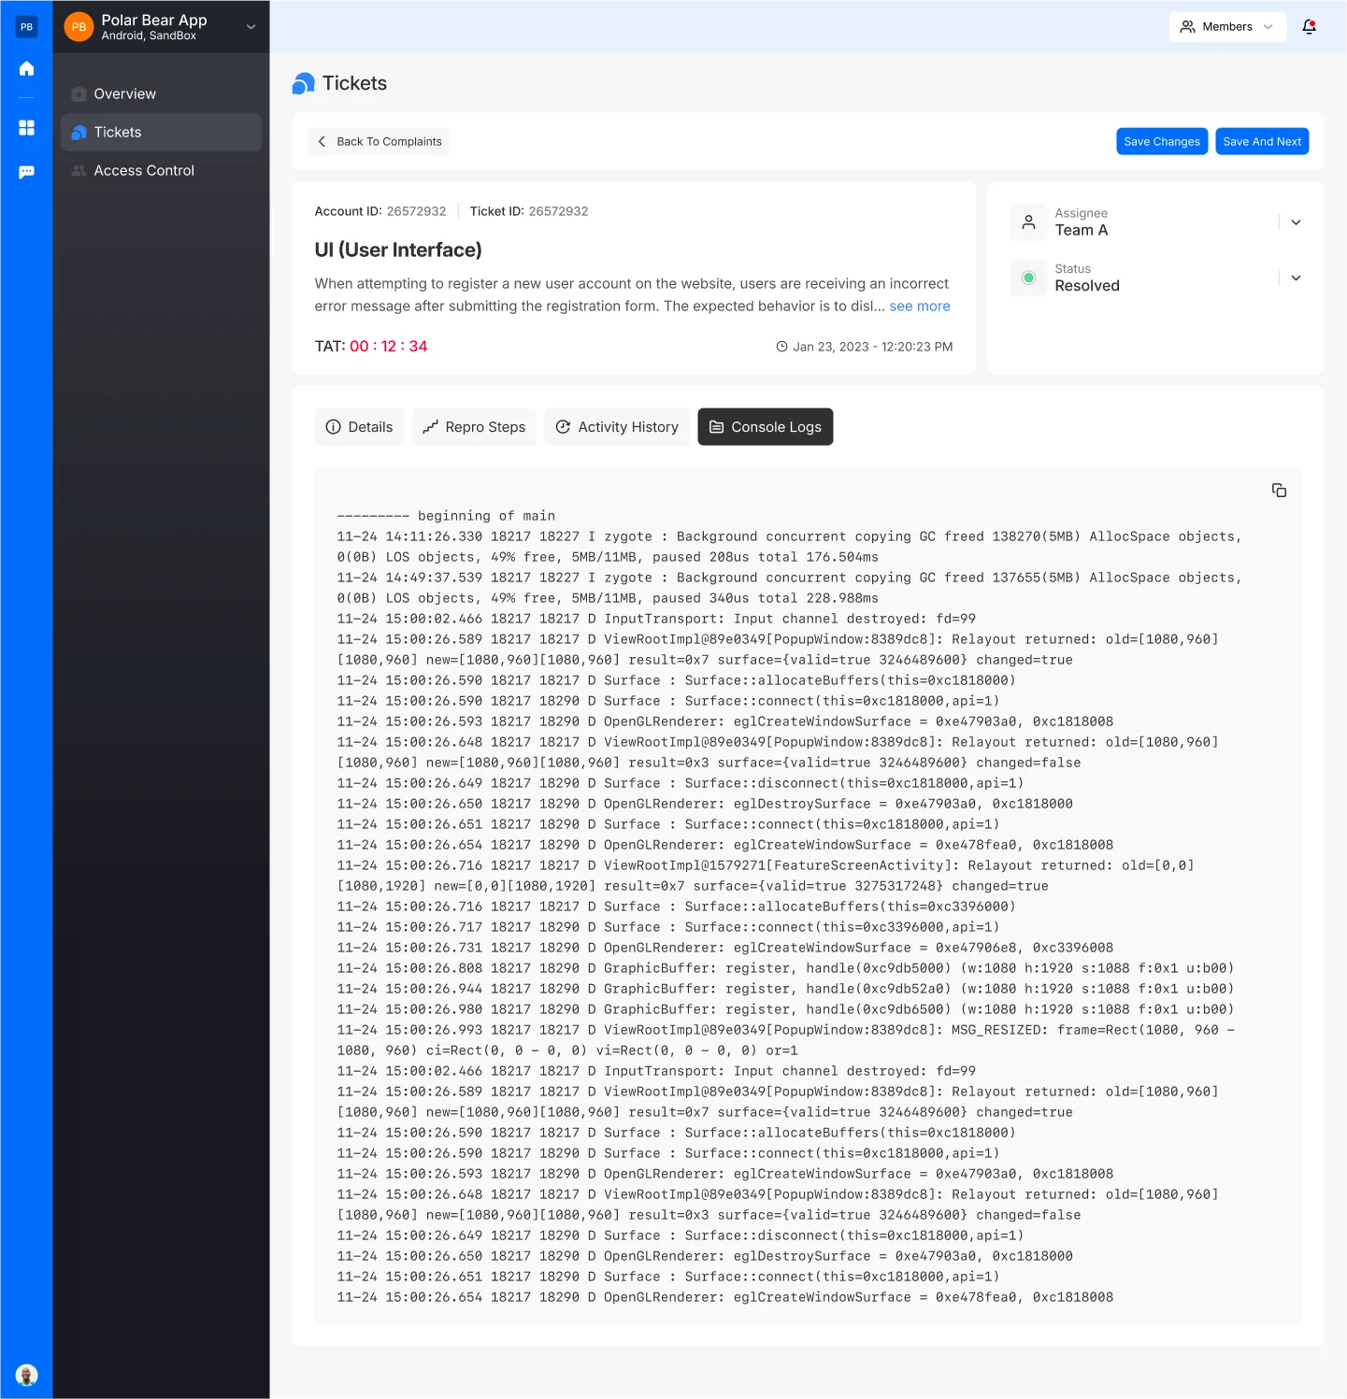Click user avatar at bottom left
Screen dimensions: 1347x1399
[x=26, y=1375]
